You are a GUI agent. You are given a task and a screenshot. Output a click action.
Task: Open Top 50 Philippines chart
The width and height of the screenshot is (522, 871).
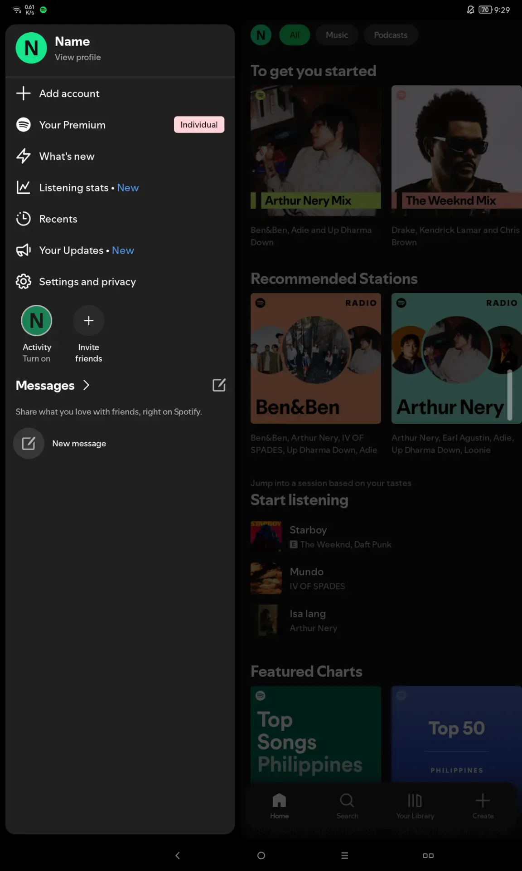457,734
